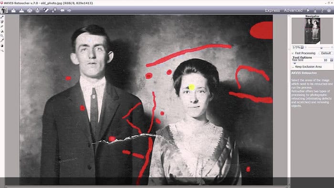Open the 173% zoom dropdown
The image size is (334, 188).
point(302,47)
